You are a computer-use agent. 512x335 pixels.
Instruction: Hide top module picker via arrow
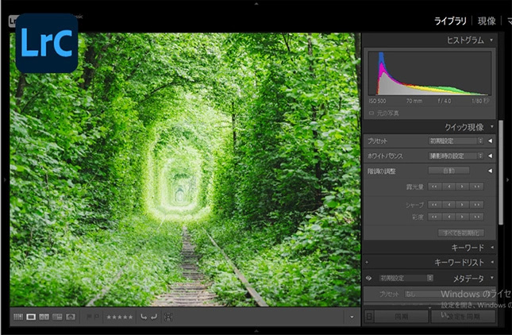[256, 4]
